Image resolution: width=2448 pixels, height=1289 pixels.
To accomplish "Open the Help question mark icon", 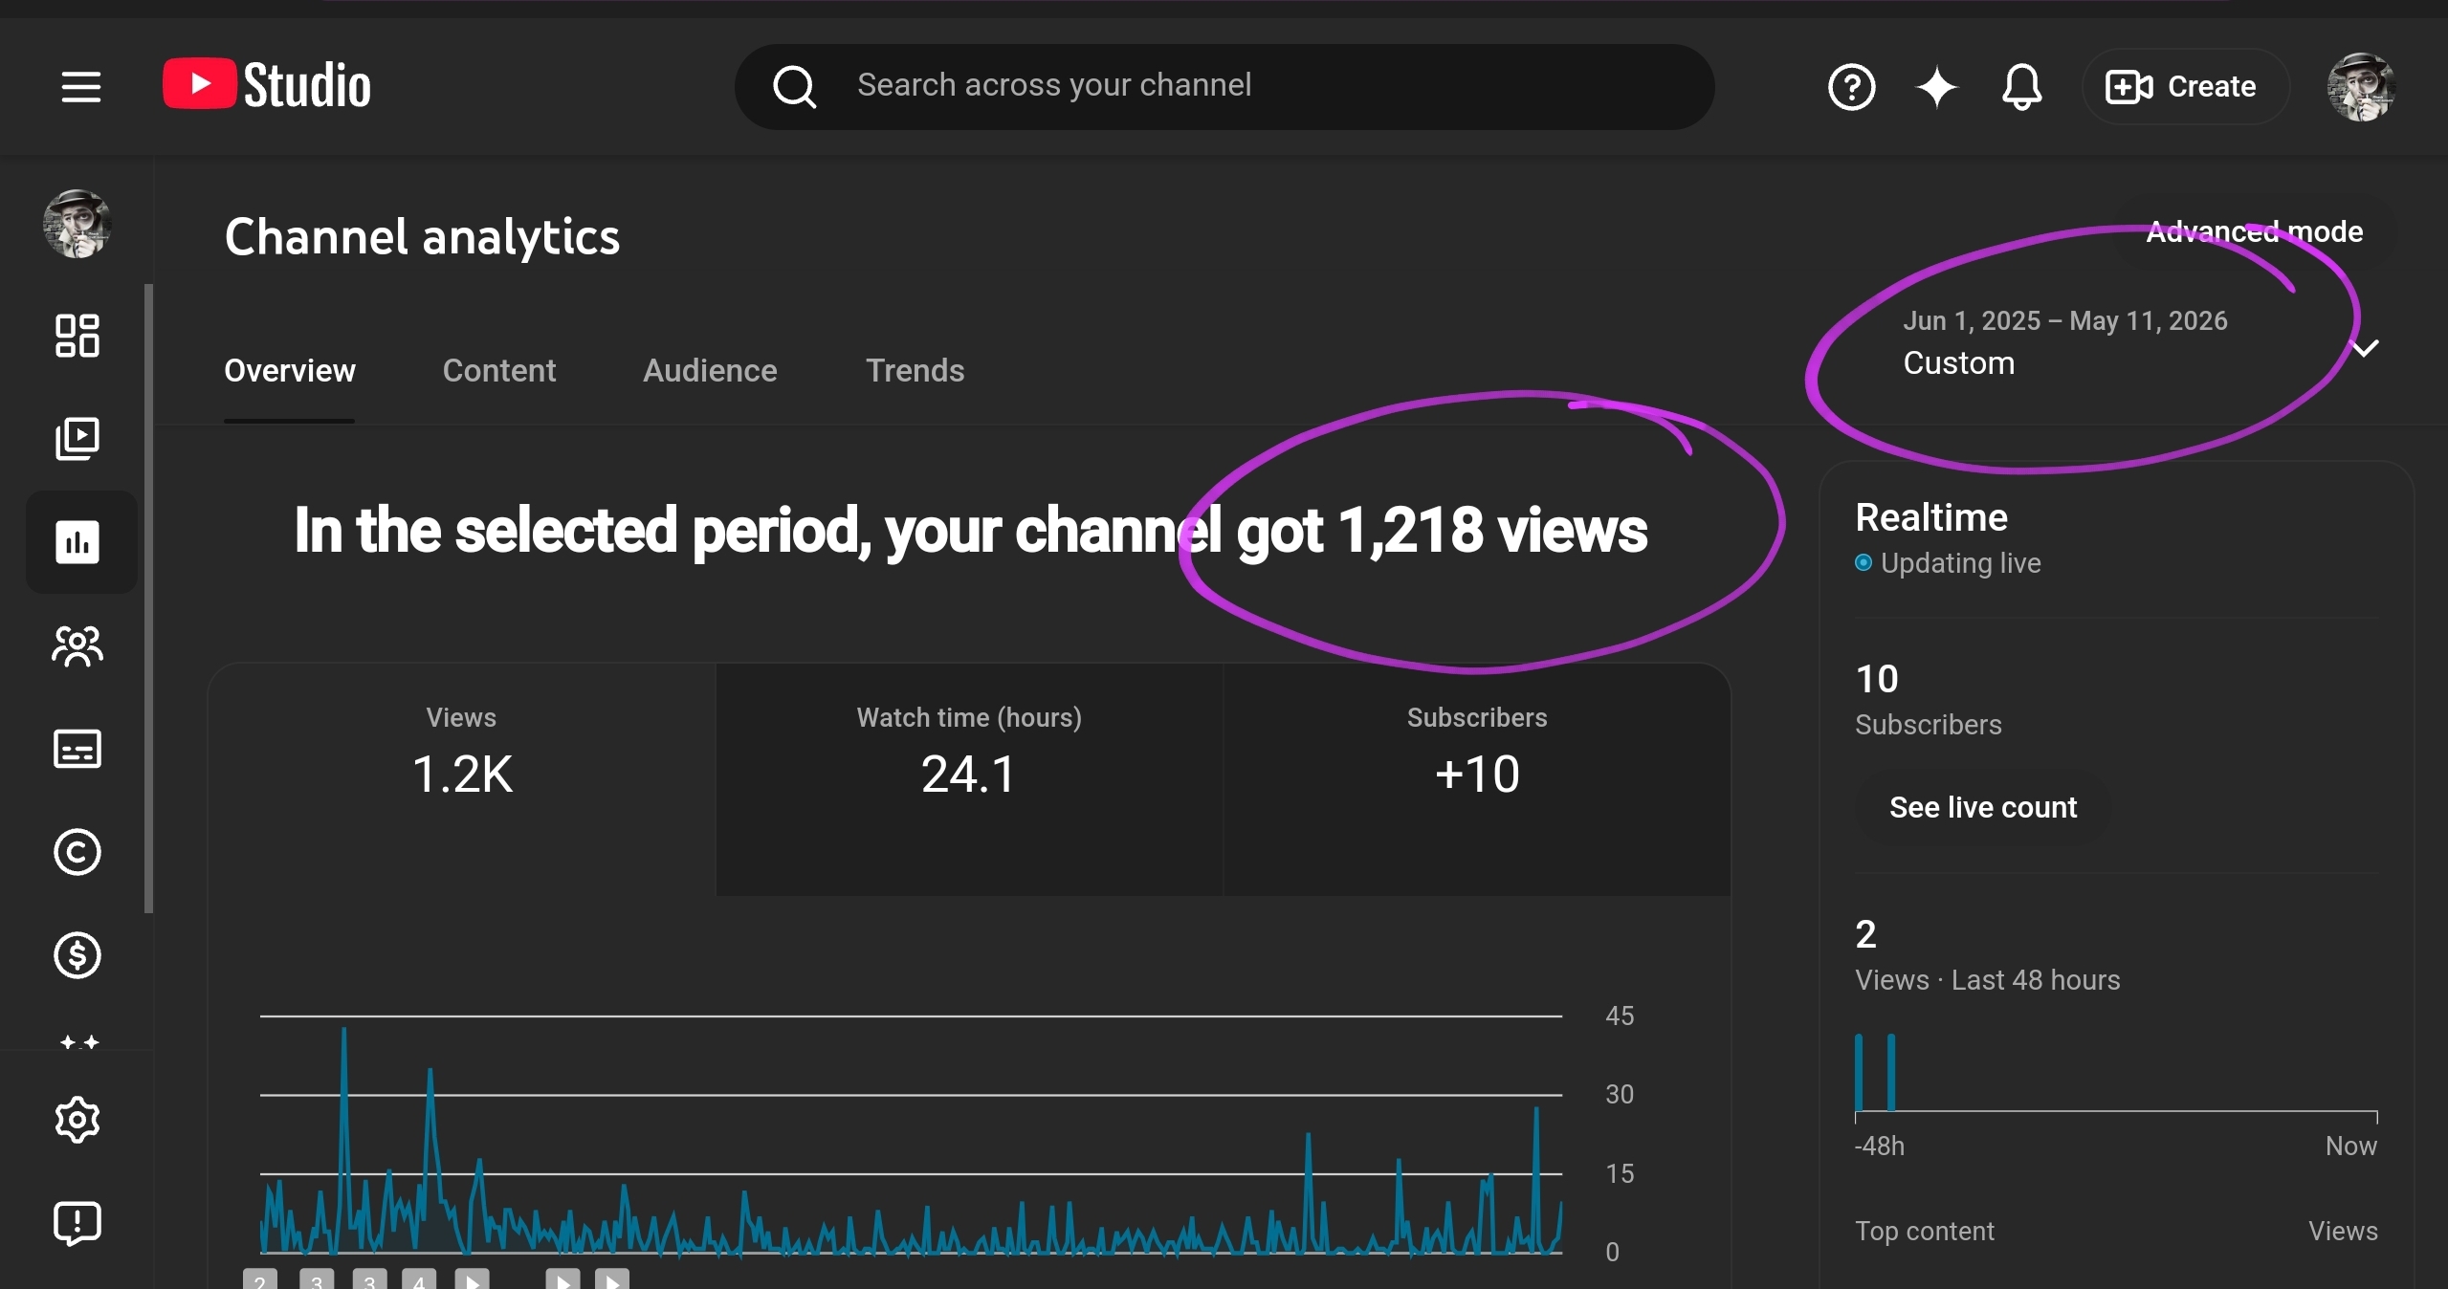I will [1851, 87].
